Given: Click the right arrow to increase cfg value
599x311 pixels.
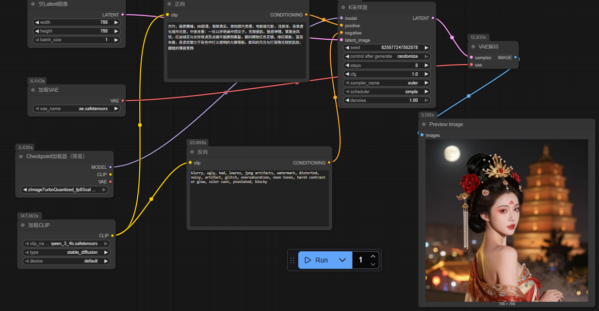Looking at the screenshot, I should click(x=426, y=74).
